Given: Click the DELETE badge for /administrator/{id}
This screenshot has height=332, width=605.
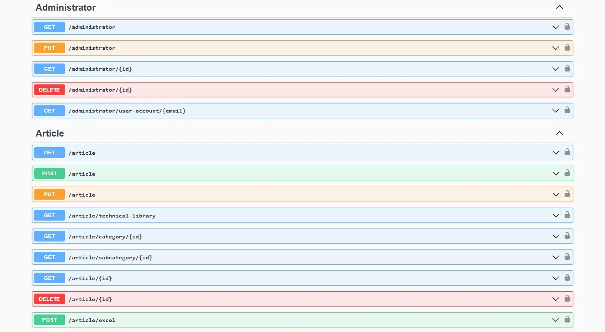Looking at the screenshot, I should point(50,90).
